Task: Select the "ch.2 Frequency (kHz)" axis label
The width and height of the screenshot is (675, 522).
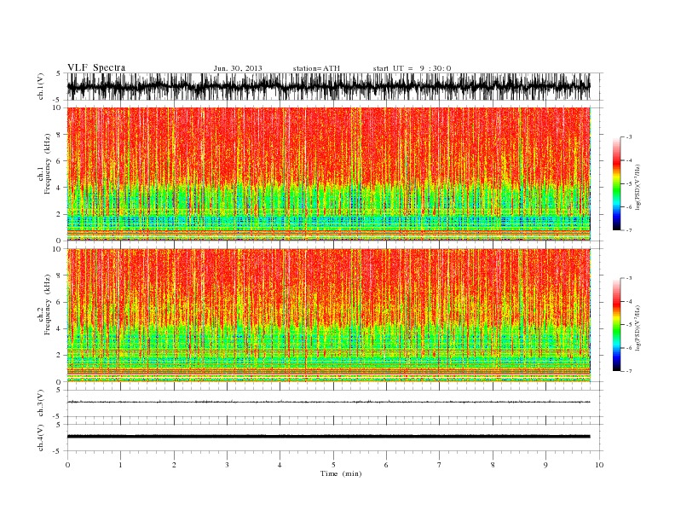Action: [44, 304]
